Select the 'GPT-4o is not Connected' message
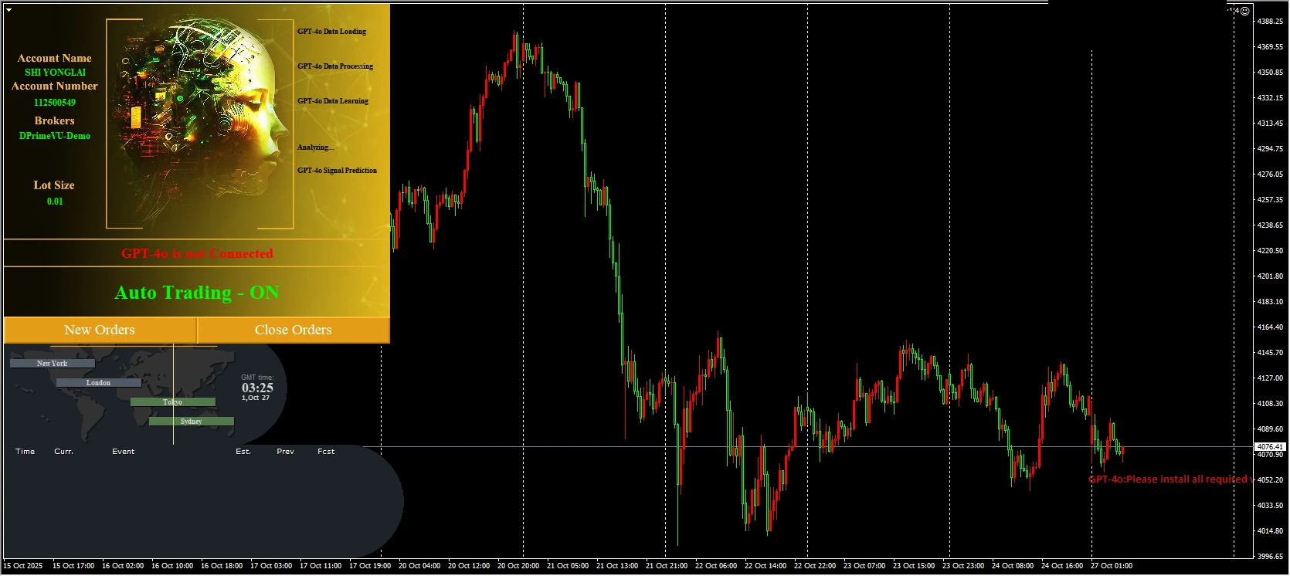Screen dimensions: 1290x576 pos(197,253)
